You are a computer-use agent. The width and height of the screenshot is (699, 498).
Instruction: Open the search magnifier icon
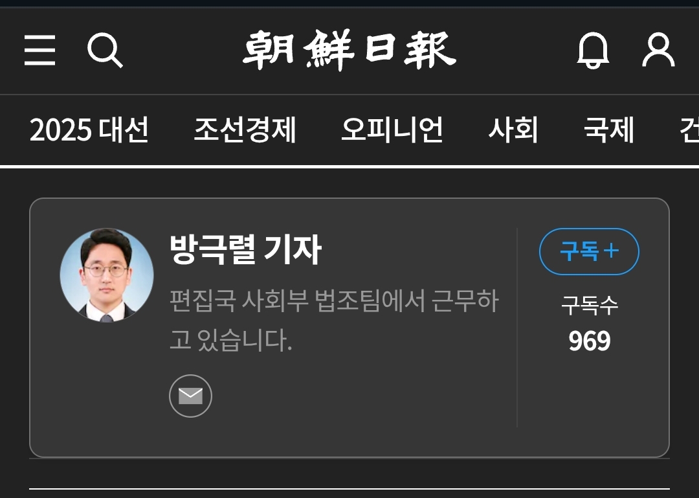coord(105,50)
